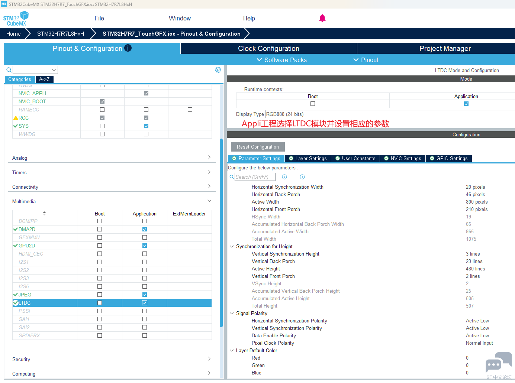The width and height of the screenshot is (515, 383).
Task: Open the gear settings icon in categories panel
Action: click(218, 70)
